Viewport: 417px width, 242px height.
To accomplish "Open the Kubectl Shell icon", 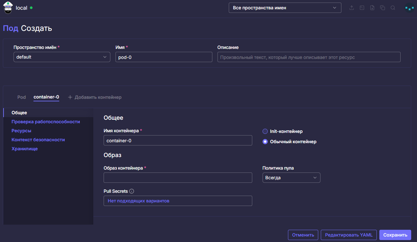I will 362,8.
